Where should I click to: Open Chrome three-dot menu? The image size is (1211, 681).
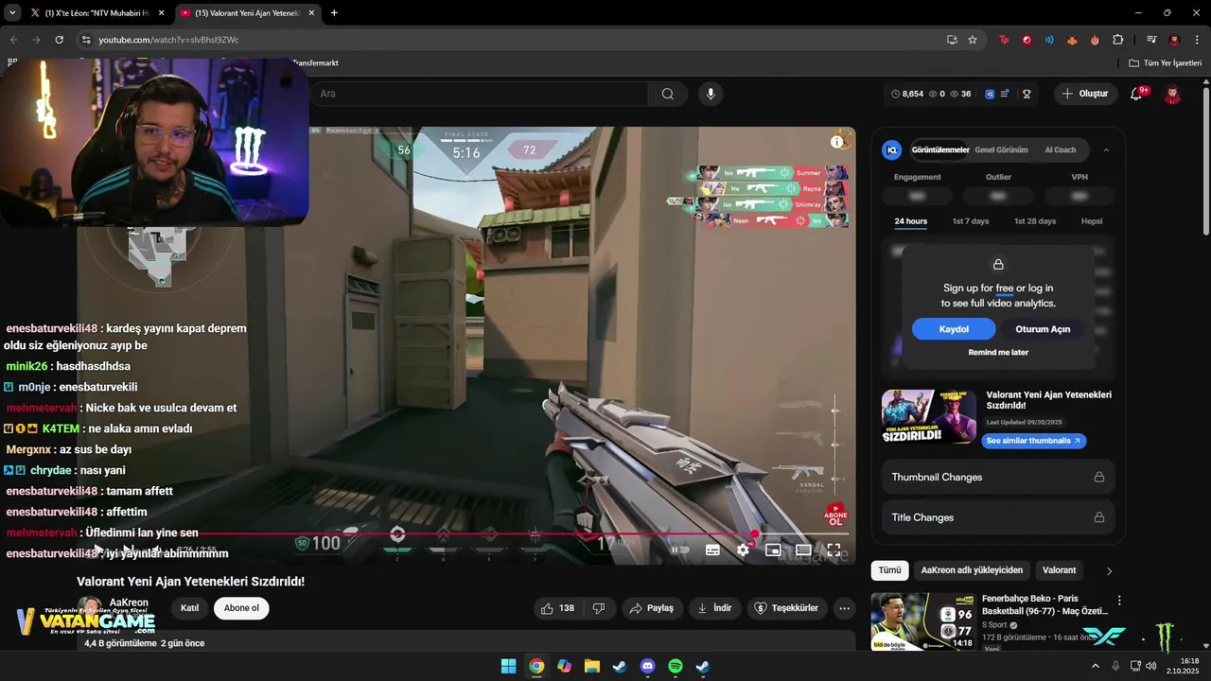pos(1198,40)
